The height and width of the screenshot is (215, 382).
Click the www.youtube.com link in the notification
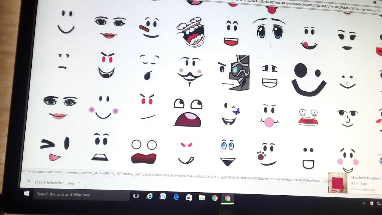tap(363, 189)
